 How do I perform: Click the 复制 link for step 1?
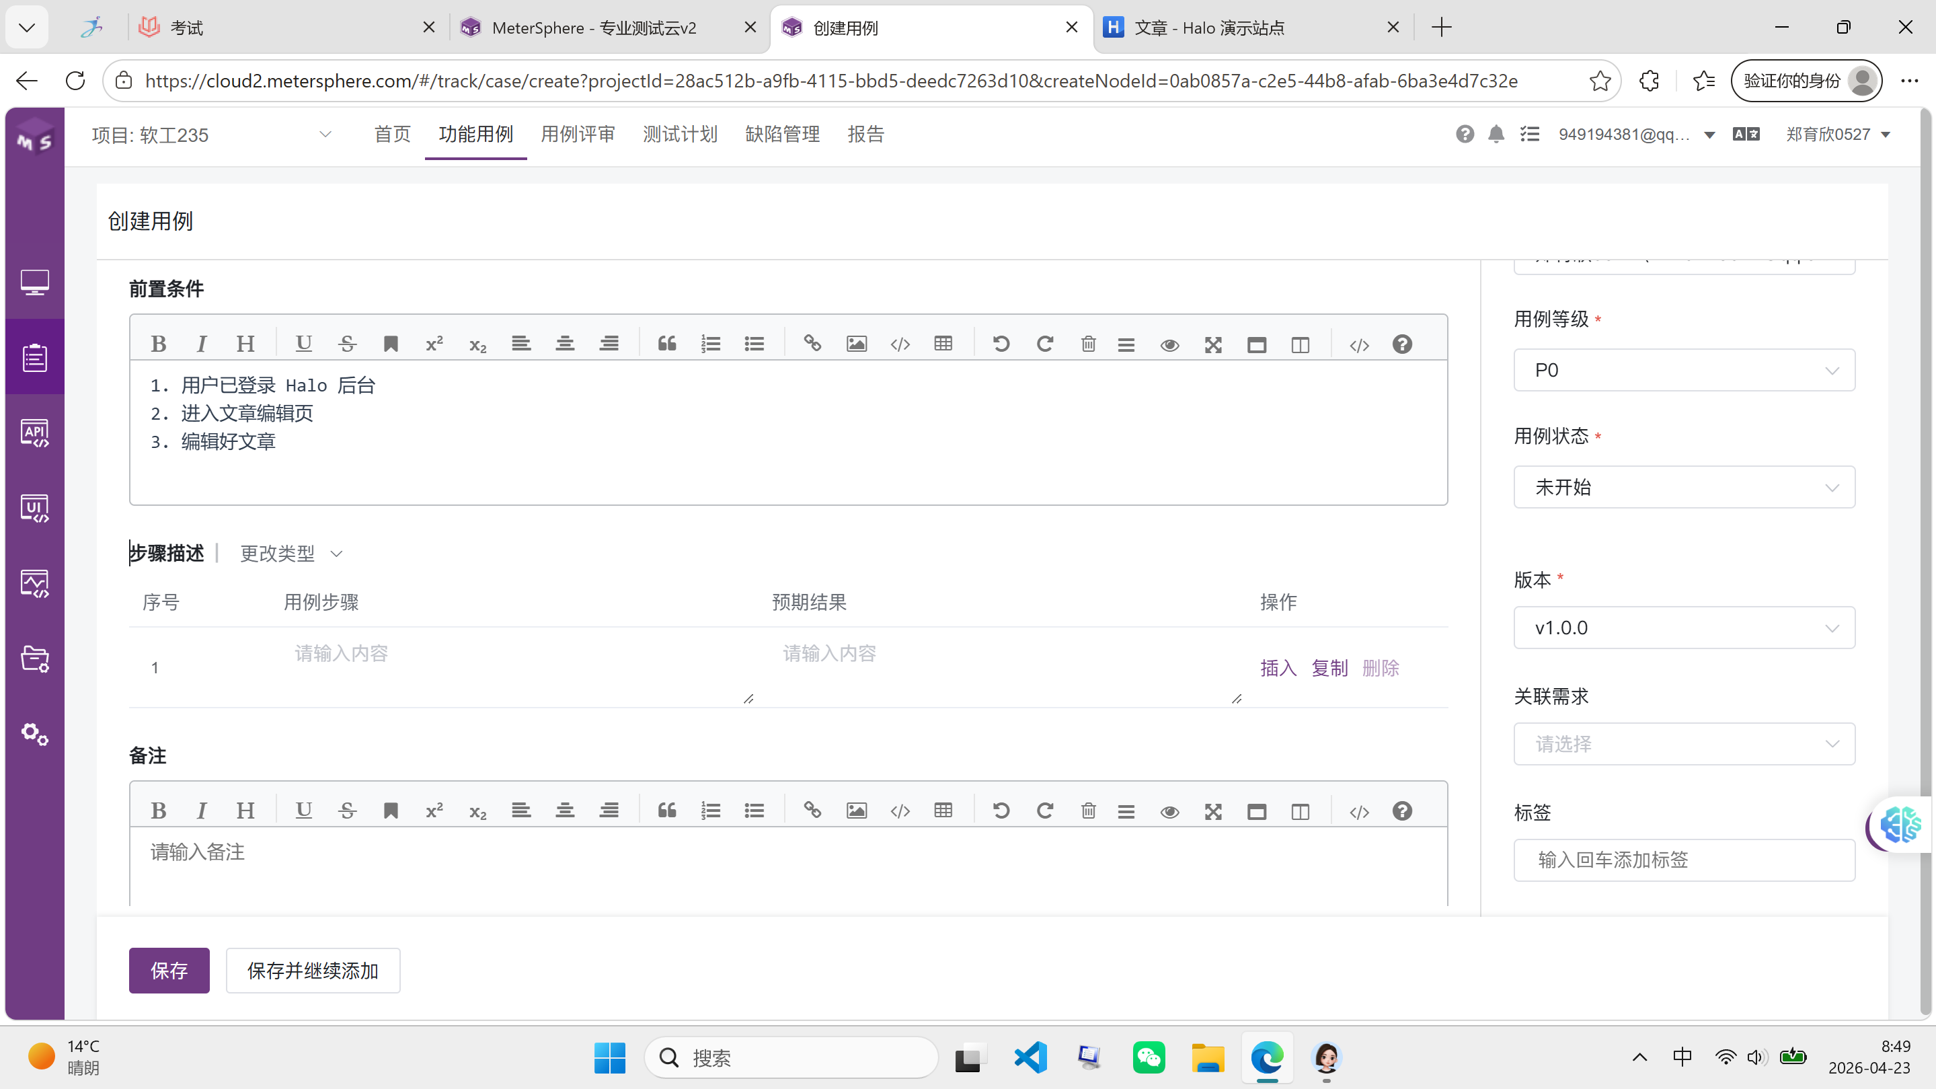point(1329,667)
